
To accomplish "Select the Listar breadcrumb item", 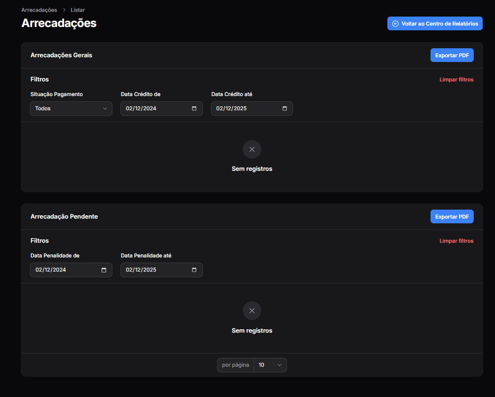I will point(78,10).
